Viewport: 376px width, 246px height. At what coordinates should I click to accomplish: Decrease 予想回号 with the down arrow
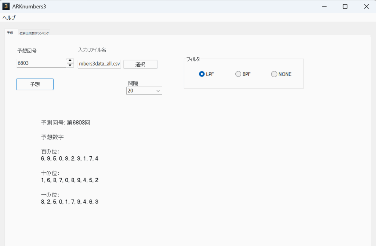point(70,65)
